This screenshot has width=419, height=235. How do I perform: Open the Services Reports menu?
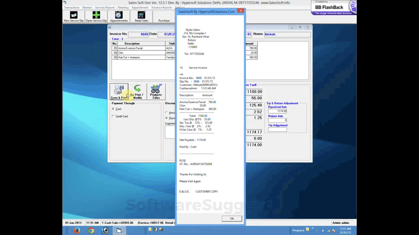click(105, 8)
